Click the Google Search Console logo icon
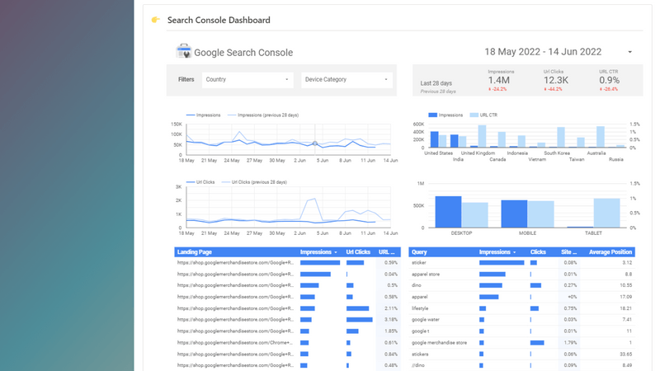Viewport: 660px width, 371px height. [x=183, y=52]
